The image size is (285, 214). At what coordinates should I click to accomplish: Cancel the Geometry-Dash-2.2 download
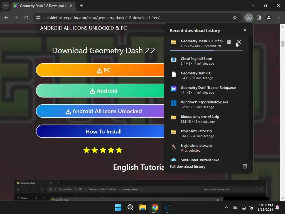point(239,42)
